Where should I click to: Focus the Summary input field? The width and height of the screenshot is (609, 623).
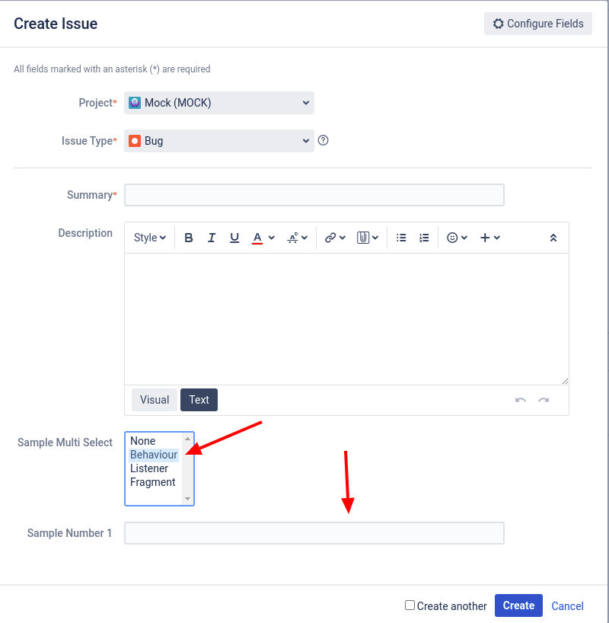[x=314, y=195]
